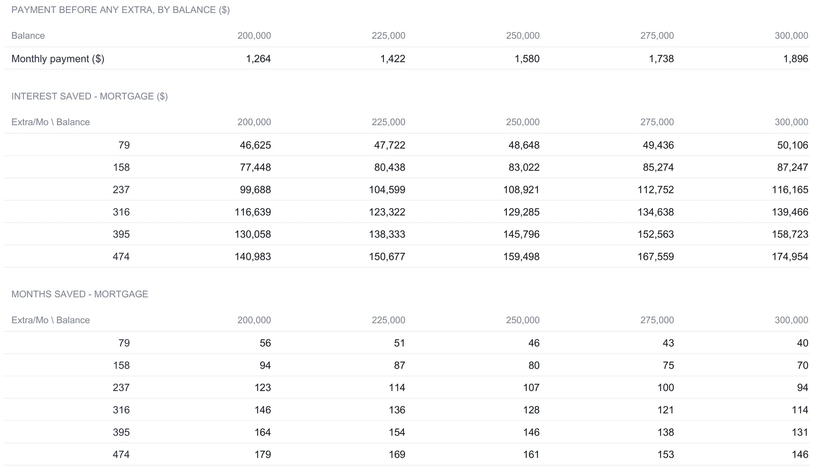
Task: Click months saved cell 153
Action: point(665,454)
